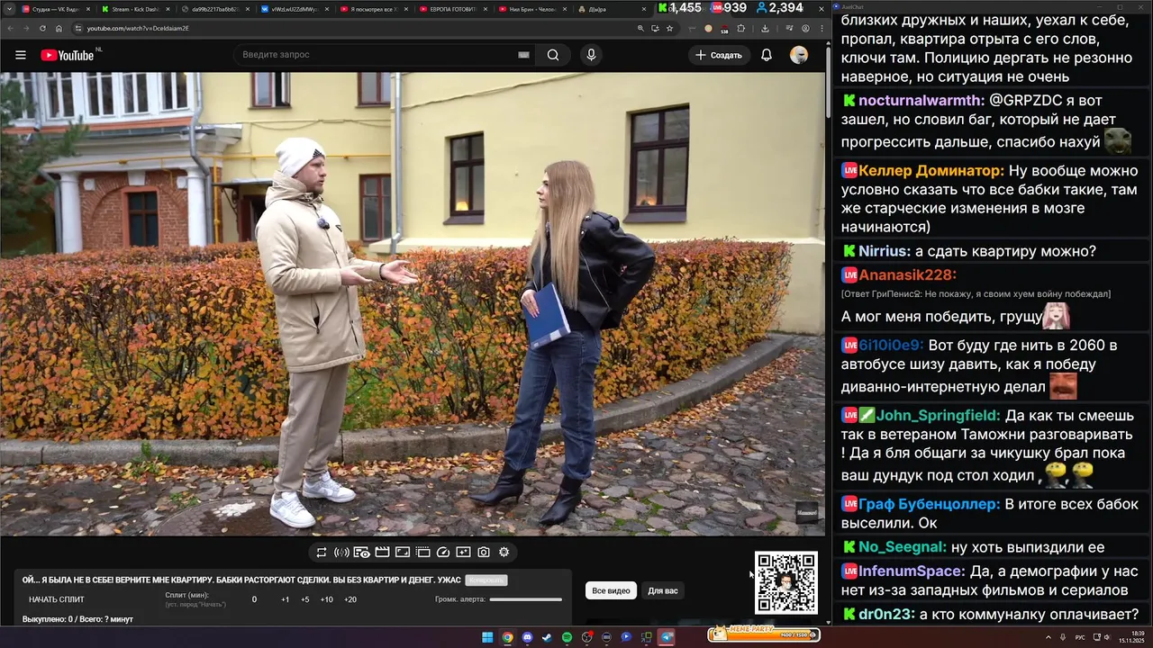The image size is (1153, 648).
Task: Add +5 minutes to split
Action: click(305, 599)
